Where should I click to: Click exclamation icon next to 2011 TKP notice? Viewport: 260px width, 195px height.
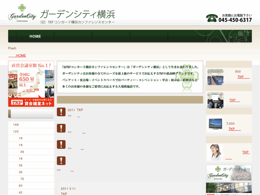coord(61,112)
